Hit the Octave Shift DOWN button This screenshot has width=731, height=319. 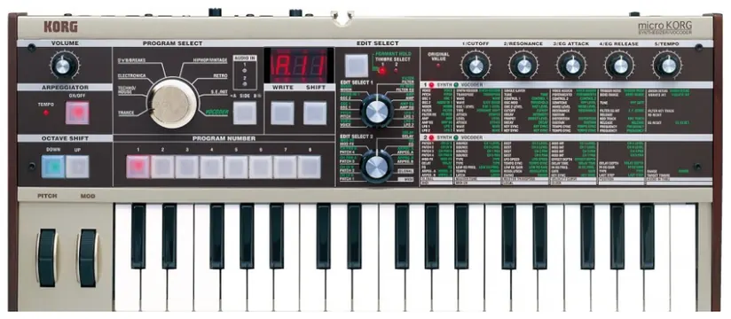52,167
